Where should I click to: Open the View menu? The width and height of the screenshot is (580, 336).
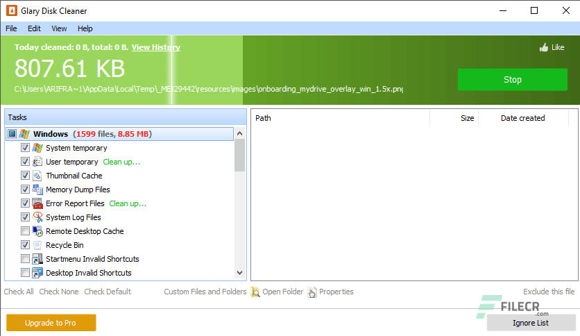click(59, 28)
